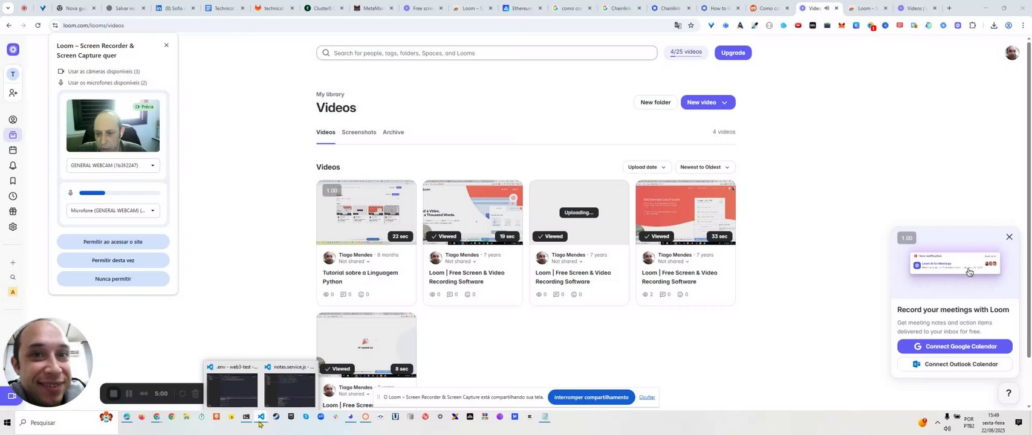Stop the Loom recording
Image resolution: width=1032 pixels, height=435 pixels.
[113, 394]
